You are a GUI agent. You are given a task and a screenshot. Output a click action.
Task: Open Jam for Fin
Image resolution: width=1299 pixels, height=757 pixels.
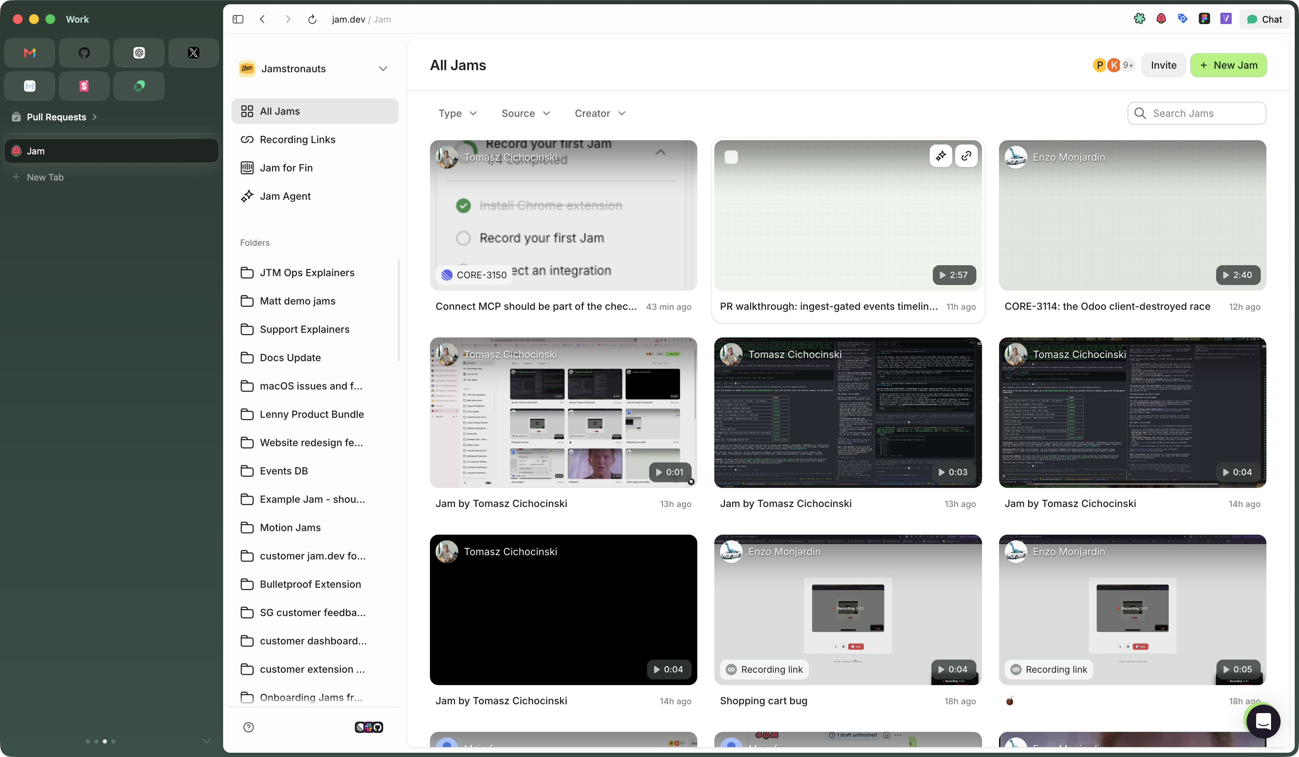(x=315, y=168)
